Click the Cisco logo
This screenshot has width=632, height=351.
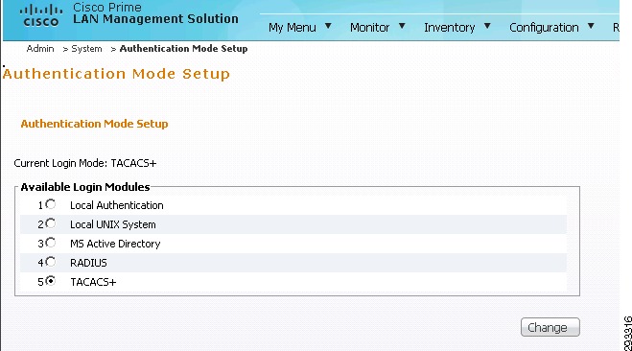[41, 15]
